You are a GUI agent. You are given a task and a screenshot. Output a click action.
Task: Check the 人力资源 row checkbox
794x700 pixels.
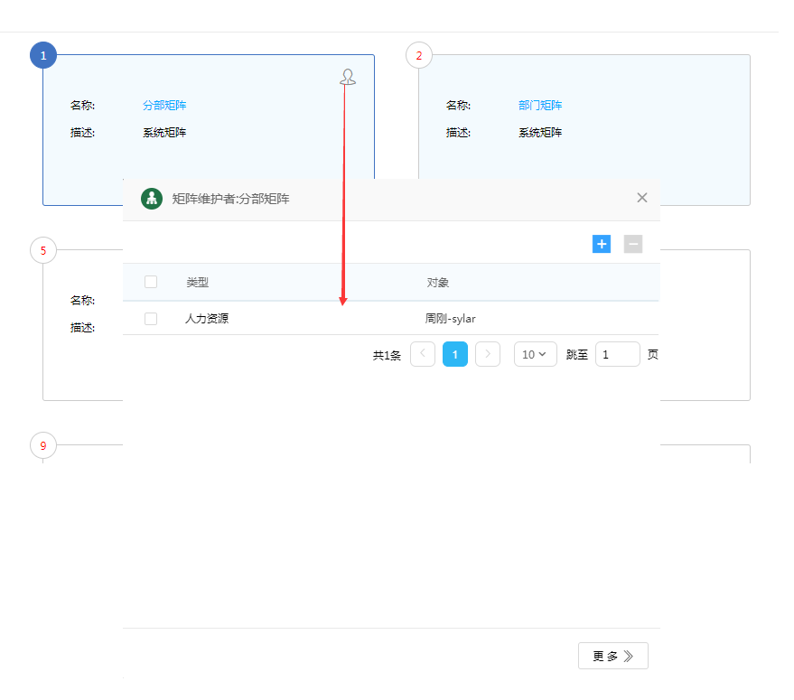(151, 319)
